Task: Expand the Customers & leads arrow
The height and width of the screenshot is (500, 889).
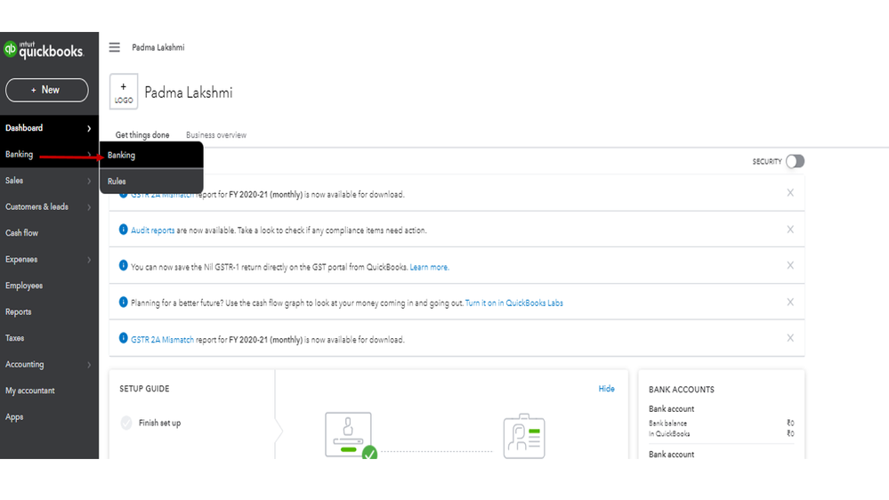Action: coord(89,207)
